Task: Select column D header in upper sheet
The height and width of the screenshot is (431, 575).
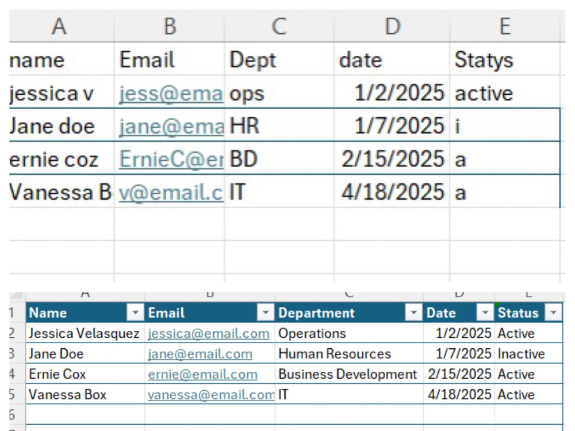Action: (392, 26)
